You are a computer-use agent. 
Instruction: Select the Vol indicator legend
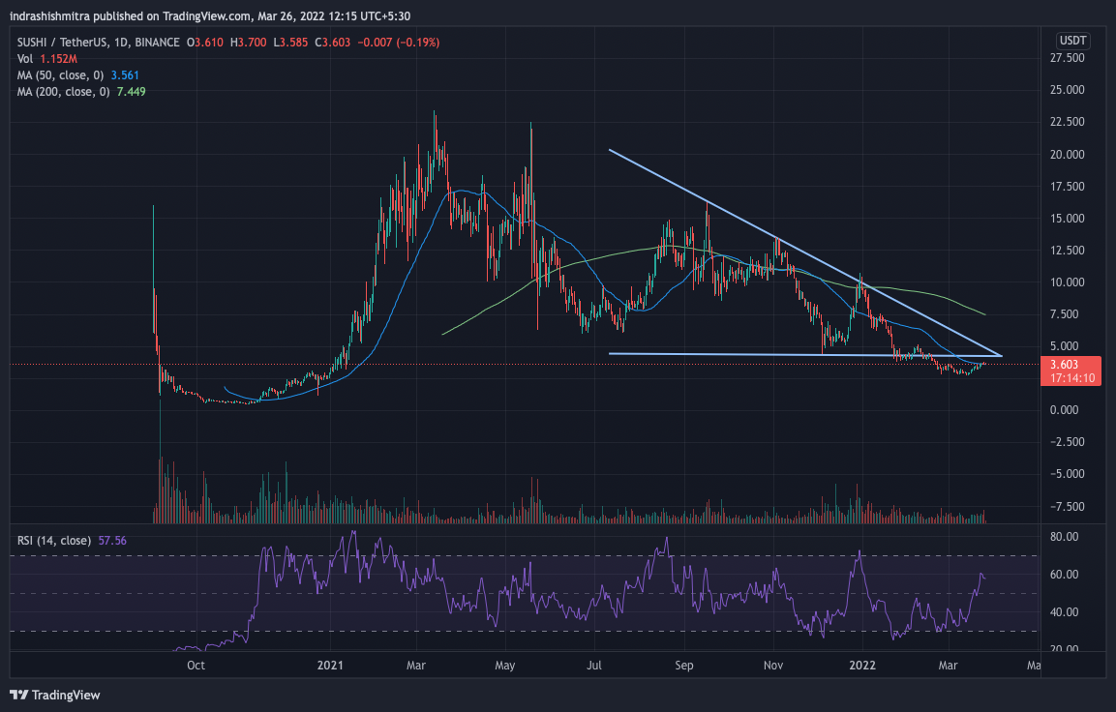point(24,59)
